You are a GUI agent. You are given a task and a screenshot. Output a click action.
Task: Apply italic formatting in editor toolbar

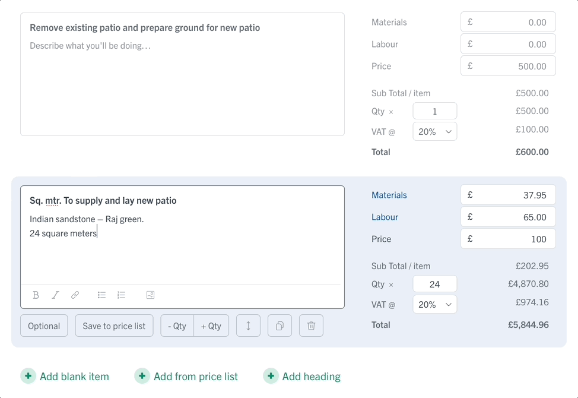[x=55, y=295]
